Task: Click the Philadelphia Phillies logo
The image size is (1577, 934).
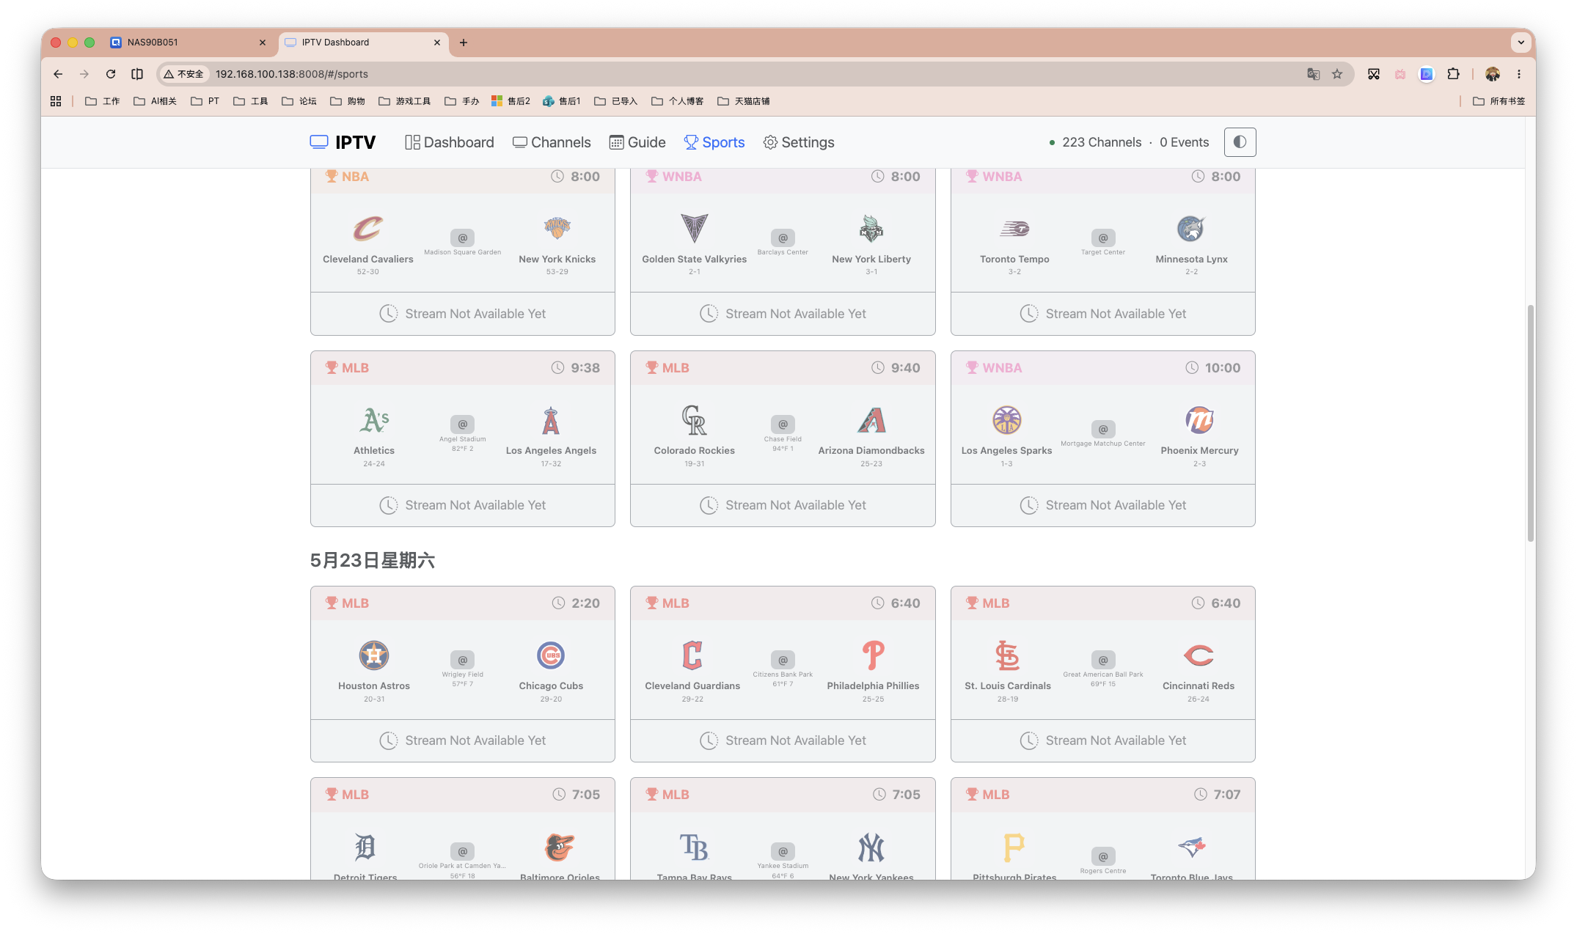Action: 873,655
